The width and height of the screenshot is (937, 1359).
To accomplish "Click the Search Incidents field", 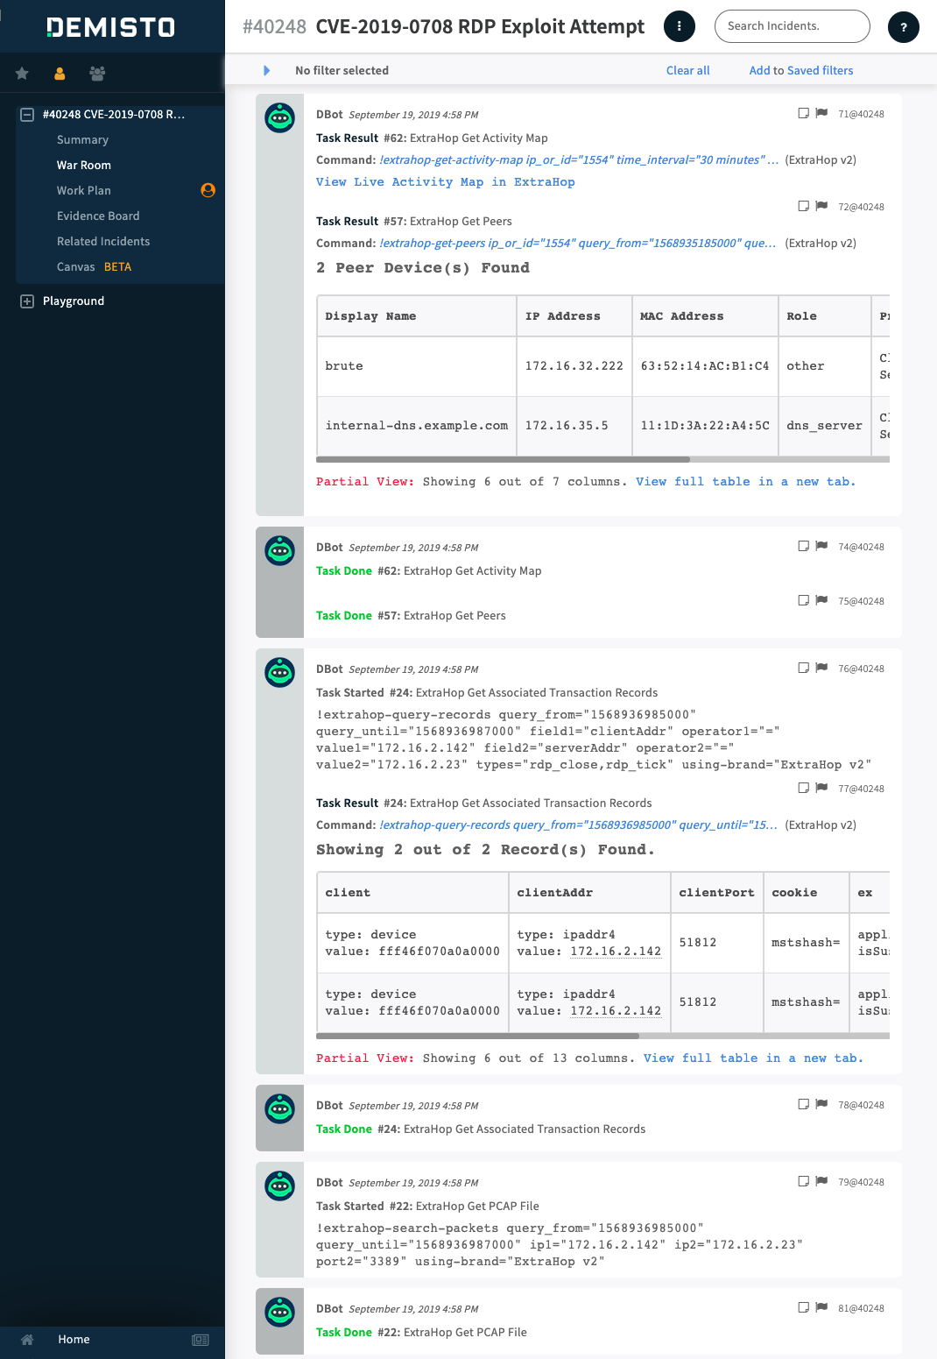I will 793,26.
